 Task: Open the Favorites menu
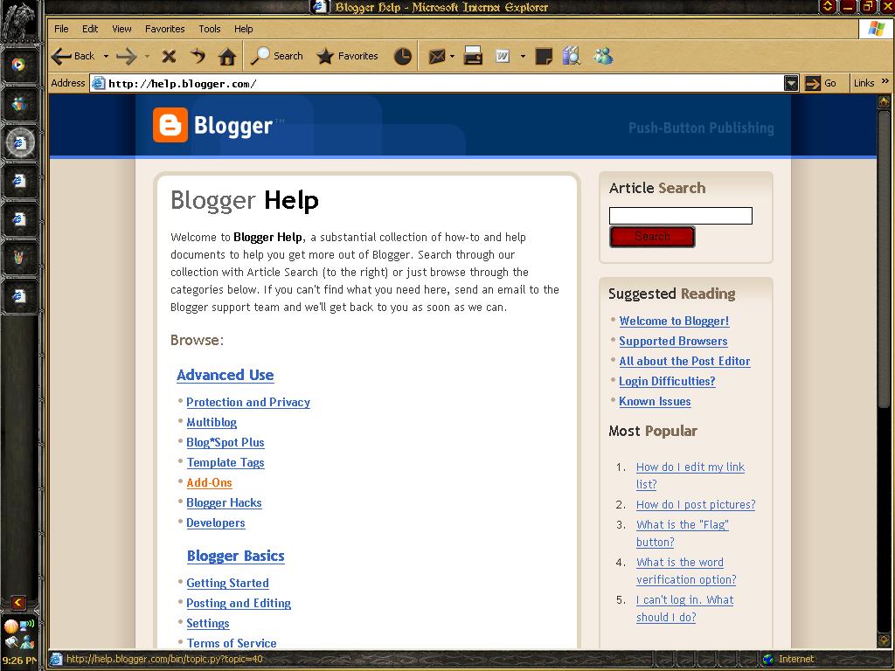pyautogui.click(x=164, y=29)
